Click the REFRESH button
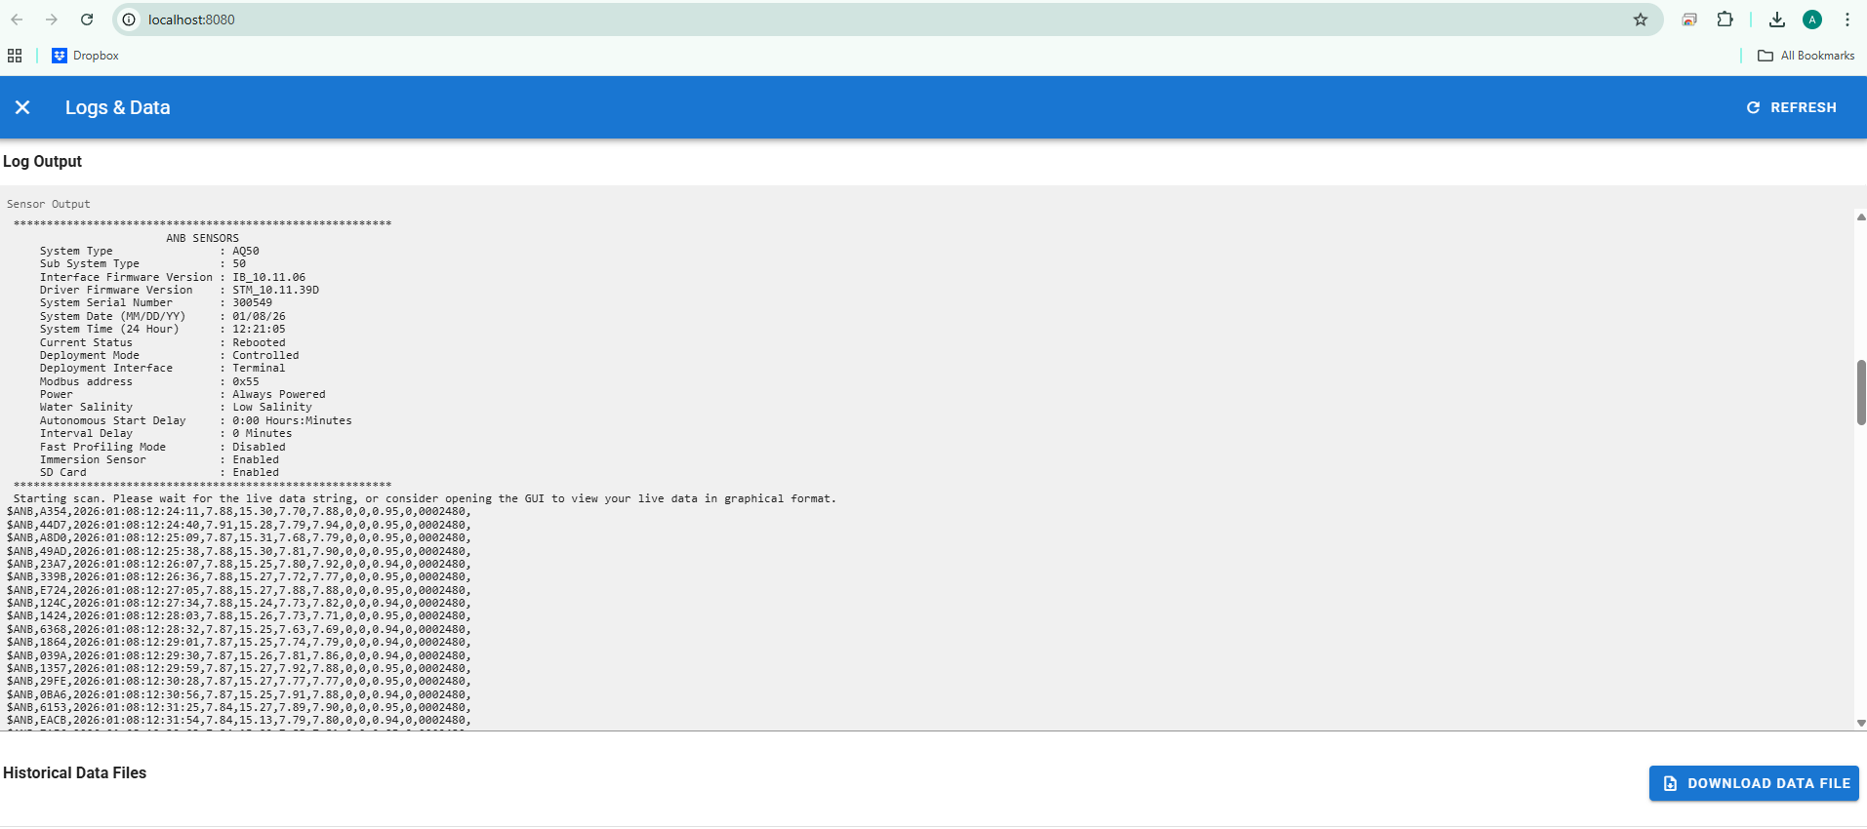 [x=1791, y=107]
